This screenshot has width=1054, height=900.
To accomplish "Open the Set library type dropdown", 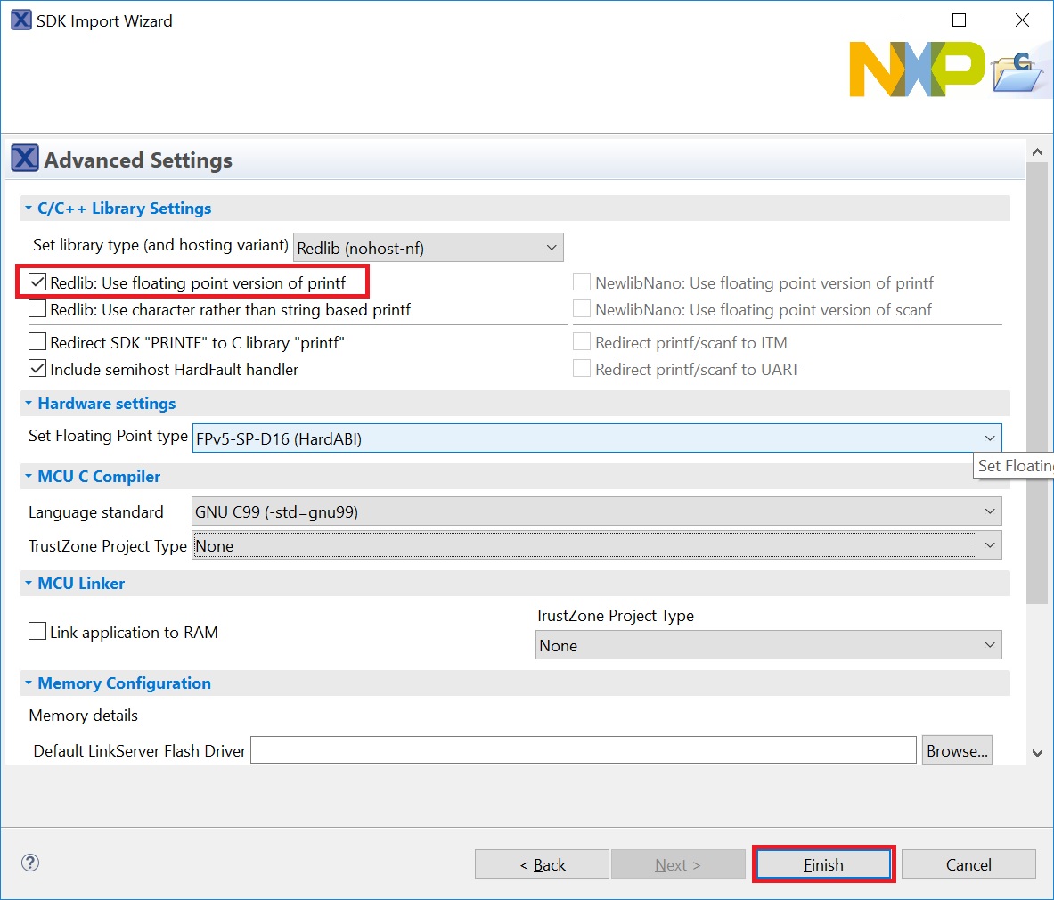I will [428, 248].
